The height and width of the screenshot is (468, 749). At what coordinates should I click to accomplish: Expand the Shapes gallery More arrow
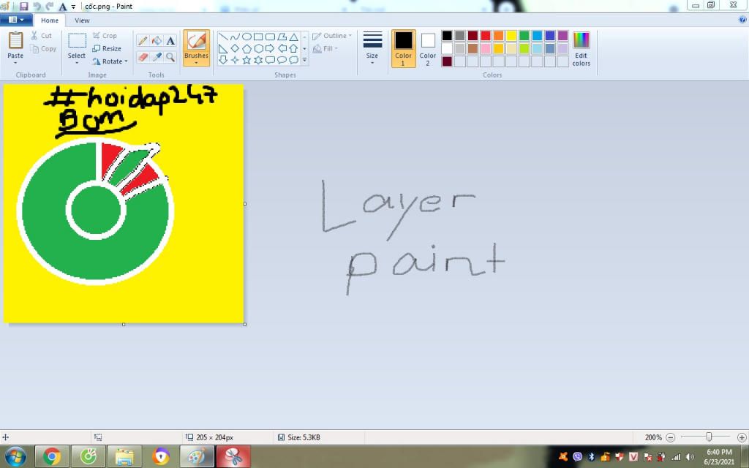304,60
